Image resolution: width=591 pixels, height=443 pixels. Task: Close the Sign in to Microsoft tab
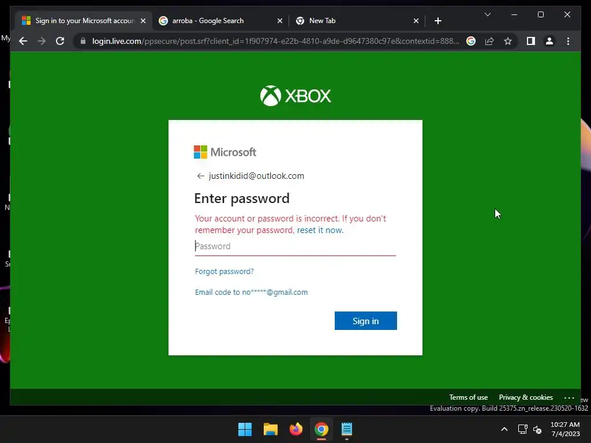click(x=143, y=21)
